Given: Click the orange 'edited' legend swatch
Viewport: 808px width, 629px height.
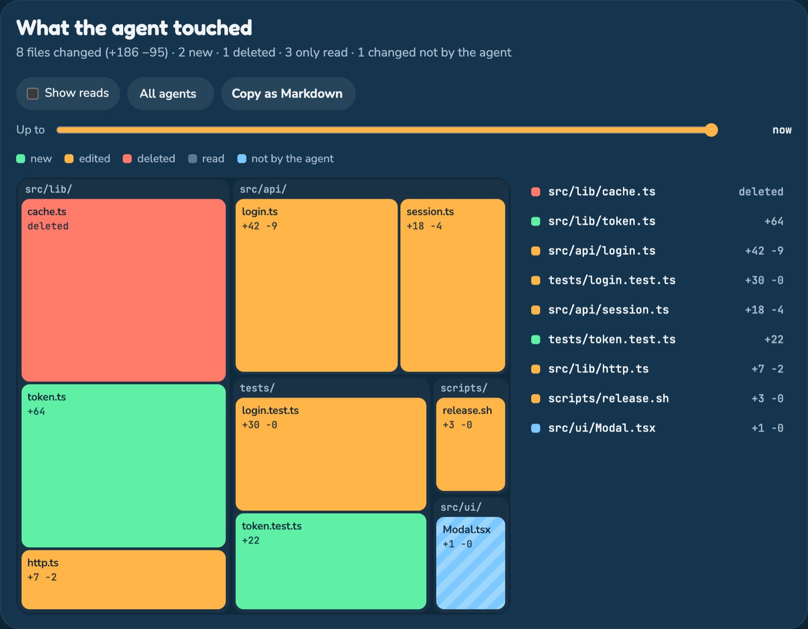Looking at the screenshot, I should pyautogui.click(x=69, y=159).
